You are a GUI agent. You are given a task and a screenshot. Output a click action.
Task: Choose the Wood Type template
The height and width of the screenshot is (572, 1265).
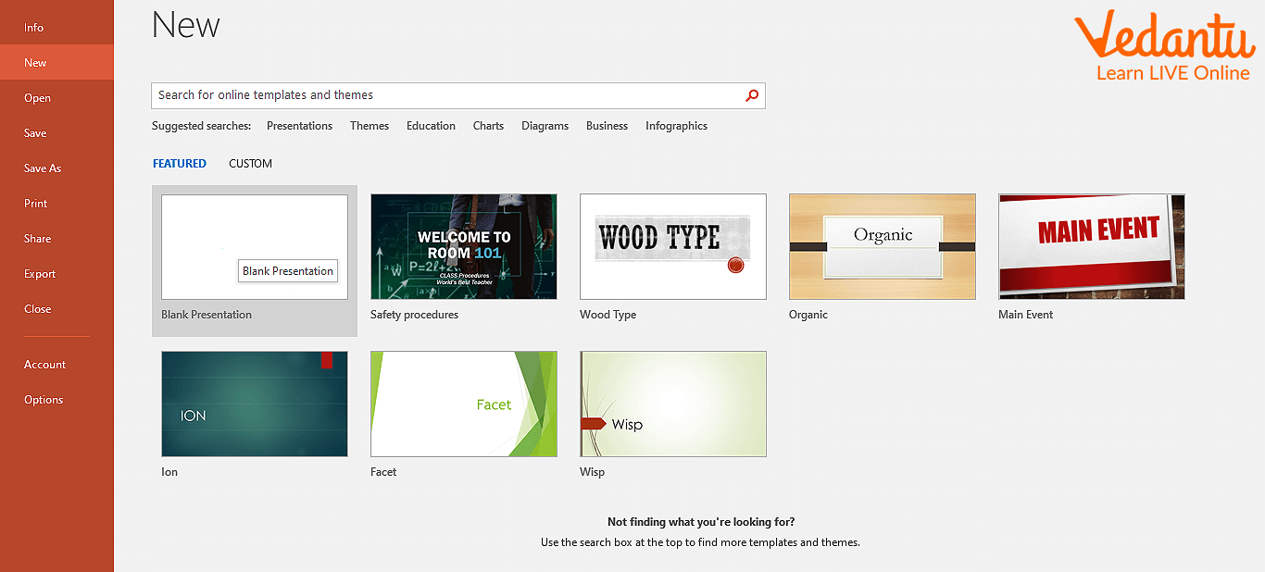(672, 246)
